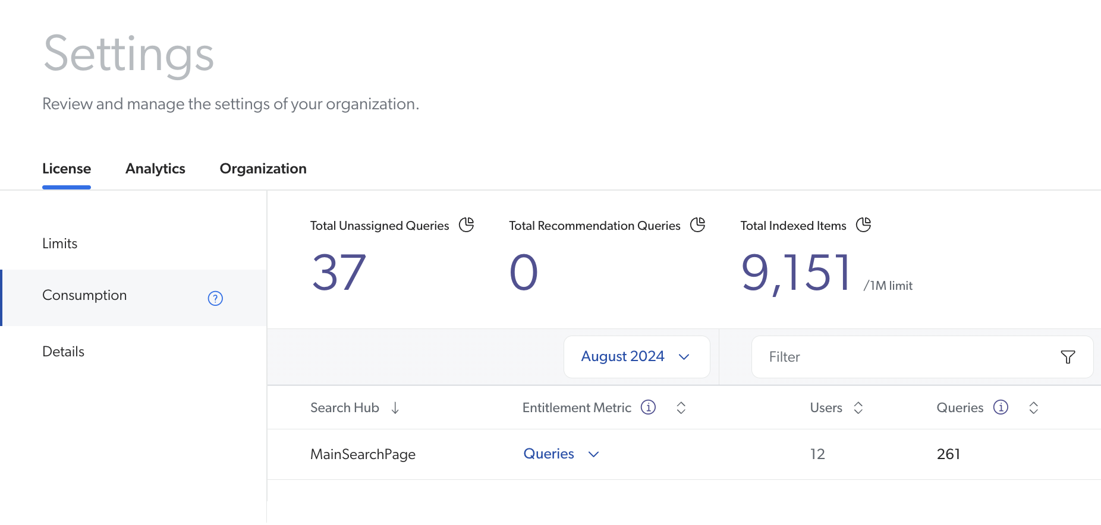Click the Total Recommendation Queries value 0

tap(524, 273)
